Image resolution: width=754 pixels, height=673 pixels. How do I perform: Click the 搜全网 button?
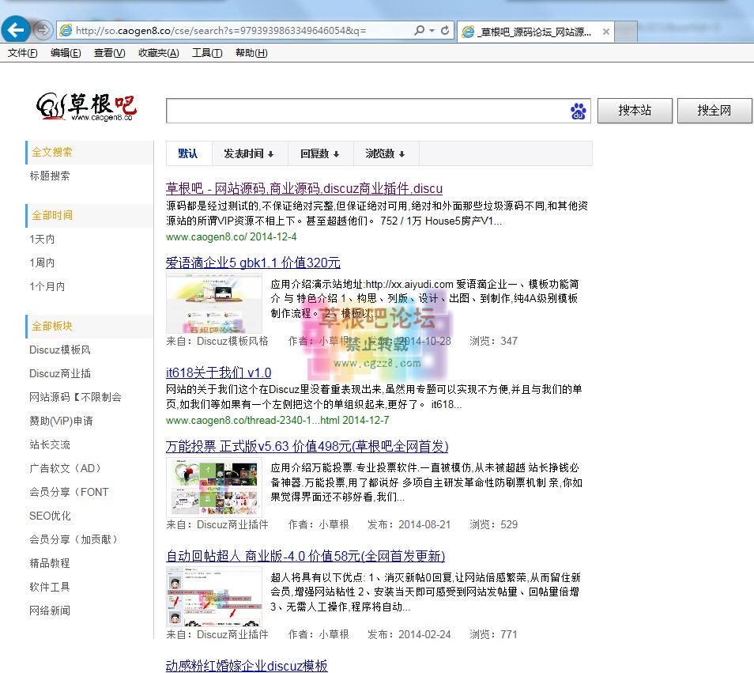(714, 111)
